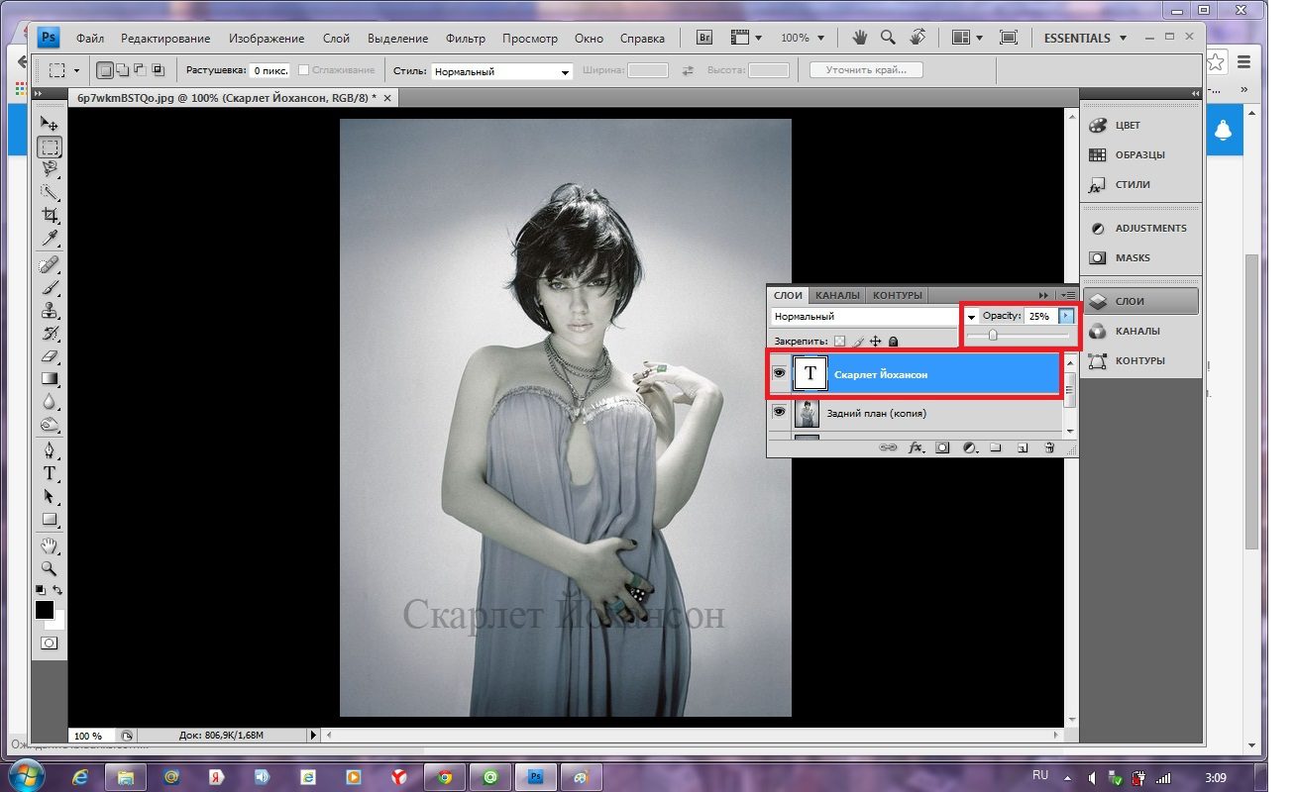
Task: Toggle lock image pixels
Action: 858,341
